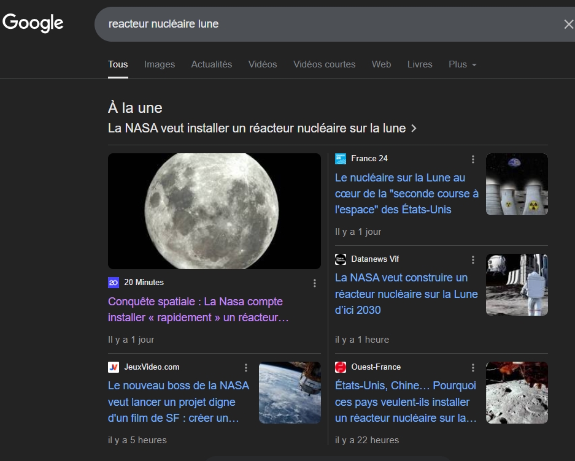Open the Livres tab

tap(420, 64)
